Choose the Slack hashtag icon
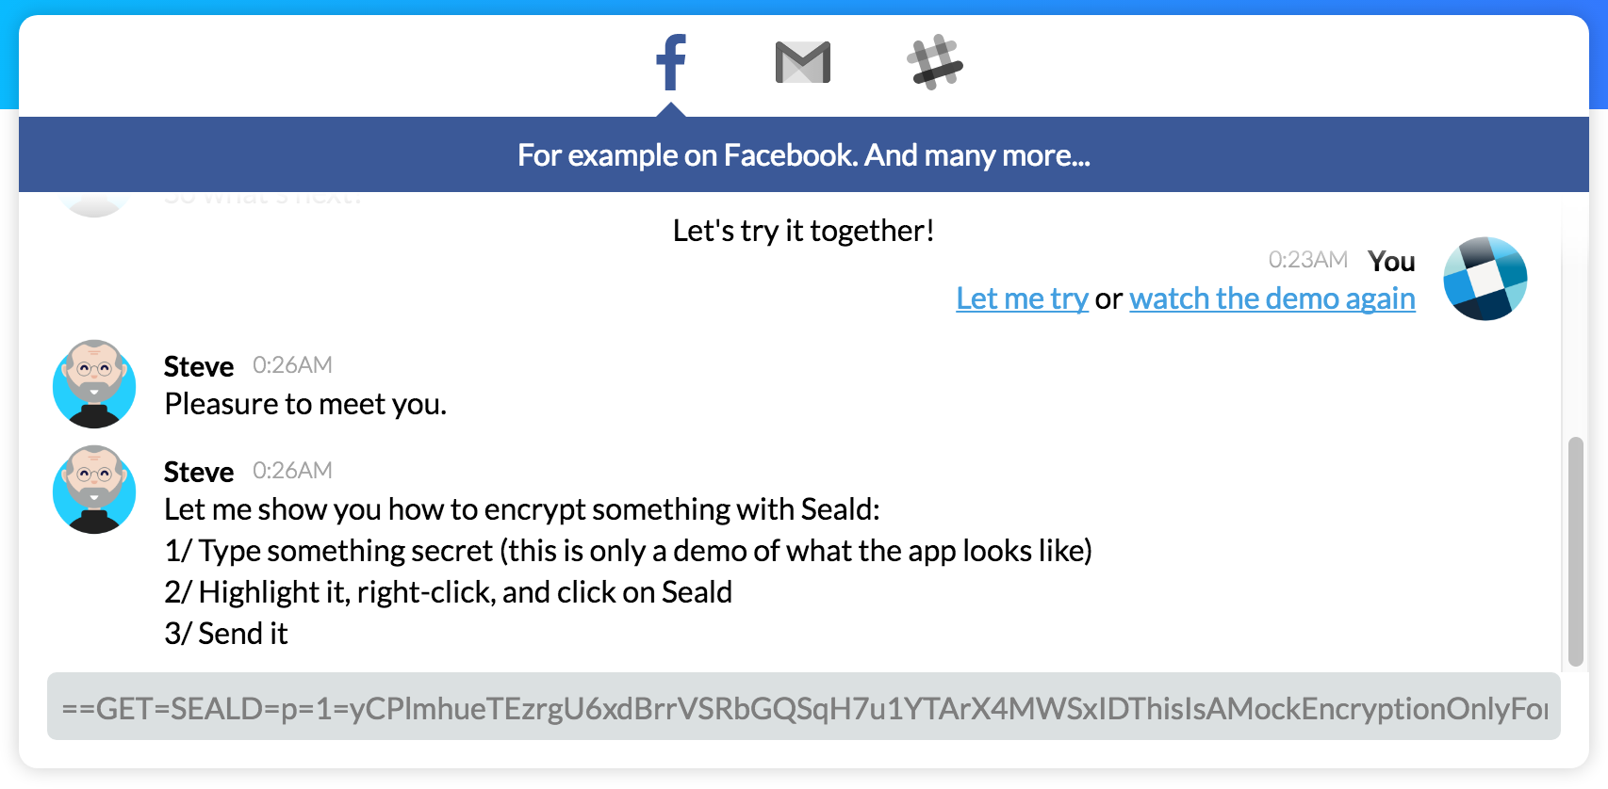The image size is (1608, 789). (x=935, y=62)
